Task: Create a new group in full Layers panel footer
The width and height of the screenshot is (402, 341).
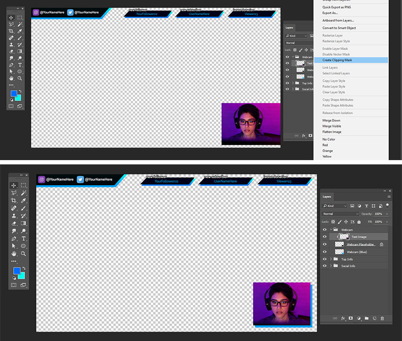Action: (367, 318)
